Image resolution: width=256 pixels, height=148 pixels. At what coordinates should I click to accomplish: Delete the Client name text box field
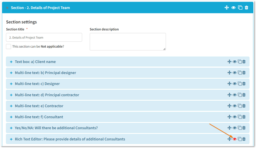(244, 62)
